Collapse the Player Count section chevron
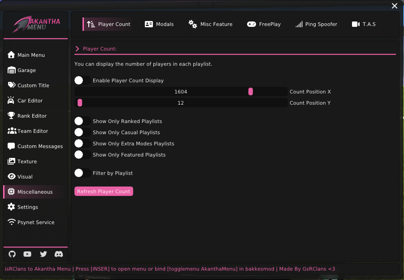This screenshot has height=280, width=404. 77,49
